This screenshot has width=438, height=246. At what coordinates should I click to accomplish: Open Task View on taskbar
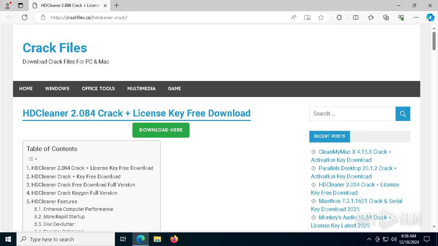tap(123, 239)
